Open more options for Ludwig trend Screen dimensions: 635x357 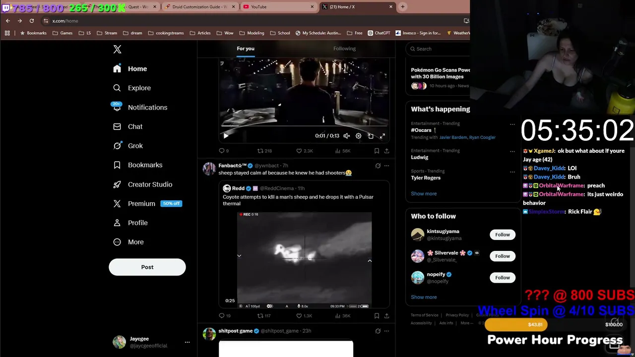(512, 151)
